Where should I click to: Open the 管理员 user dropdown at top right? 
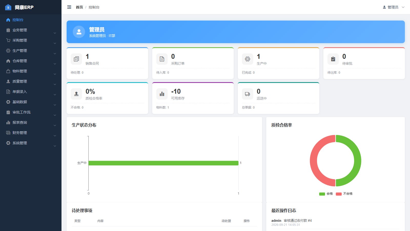(394, 7)
